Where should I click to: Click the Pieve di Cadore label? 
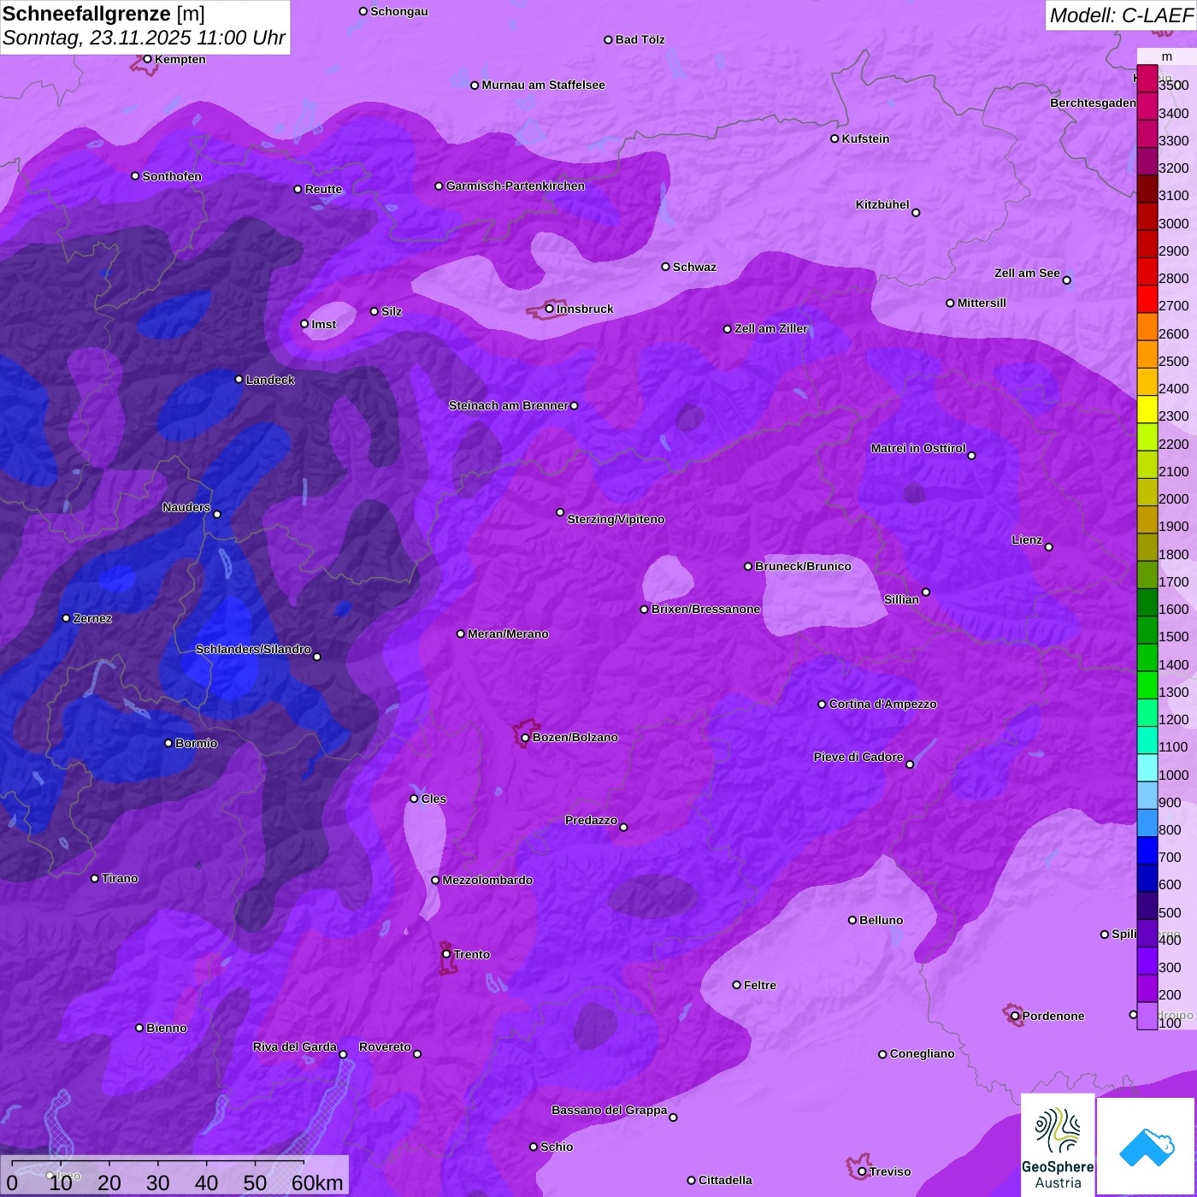click(858, 757)
